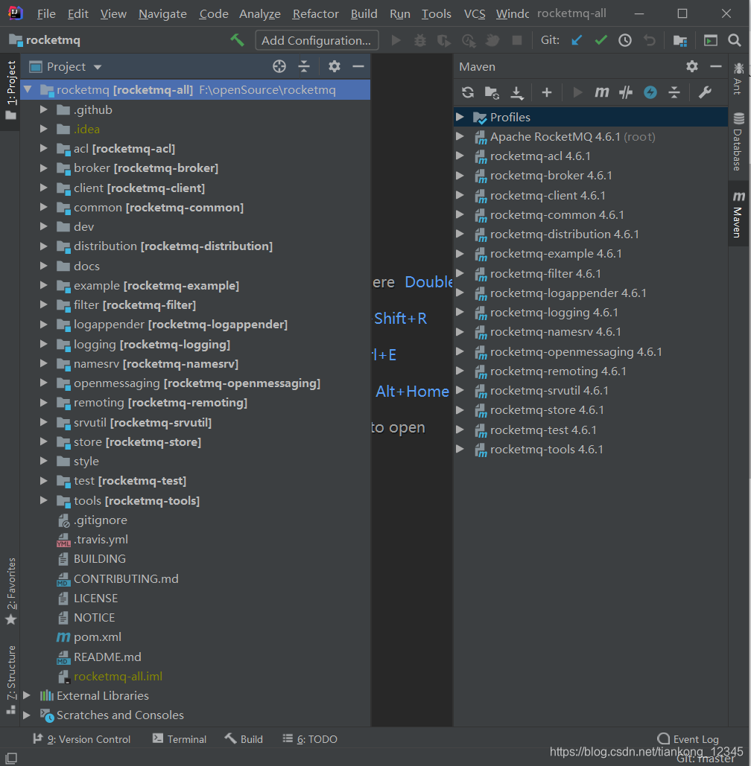Click Generate Sources and Update Folders icon

[x=492, y=92]
